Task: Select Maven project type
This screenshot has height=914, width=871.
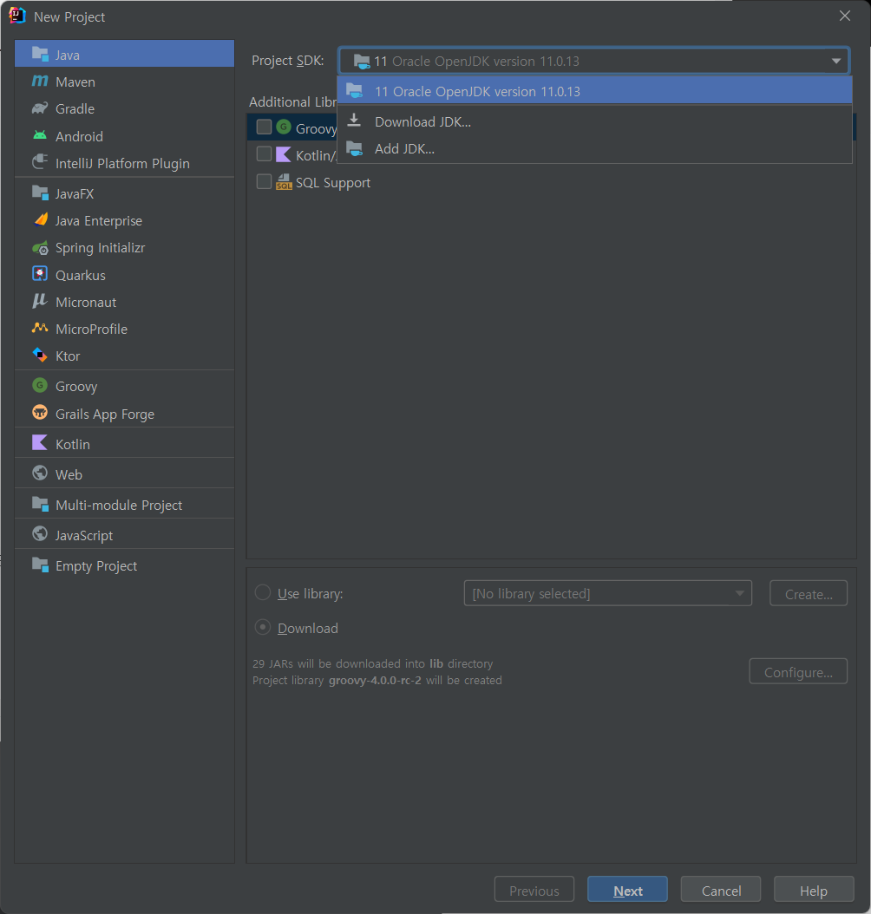Action: tap(124, 82)
